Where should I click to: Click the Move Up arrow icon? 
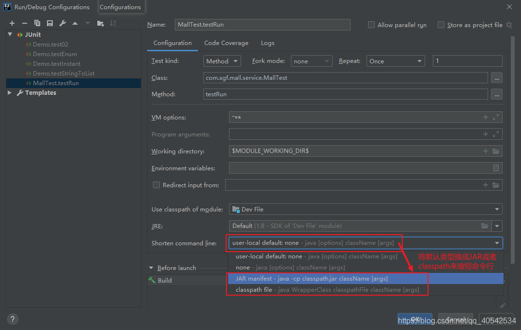click(x=75, y=23)
